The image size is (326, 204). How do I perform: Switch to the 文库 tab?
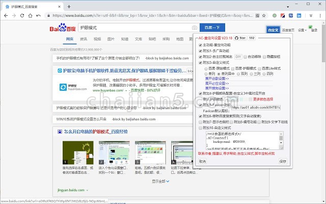[x=138, y=39]
